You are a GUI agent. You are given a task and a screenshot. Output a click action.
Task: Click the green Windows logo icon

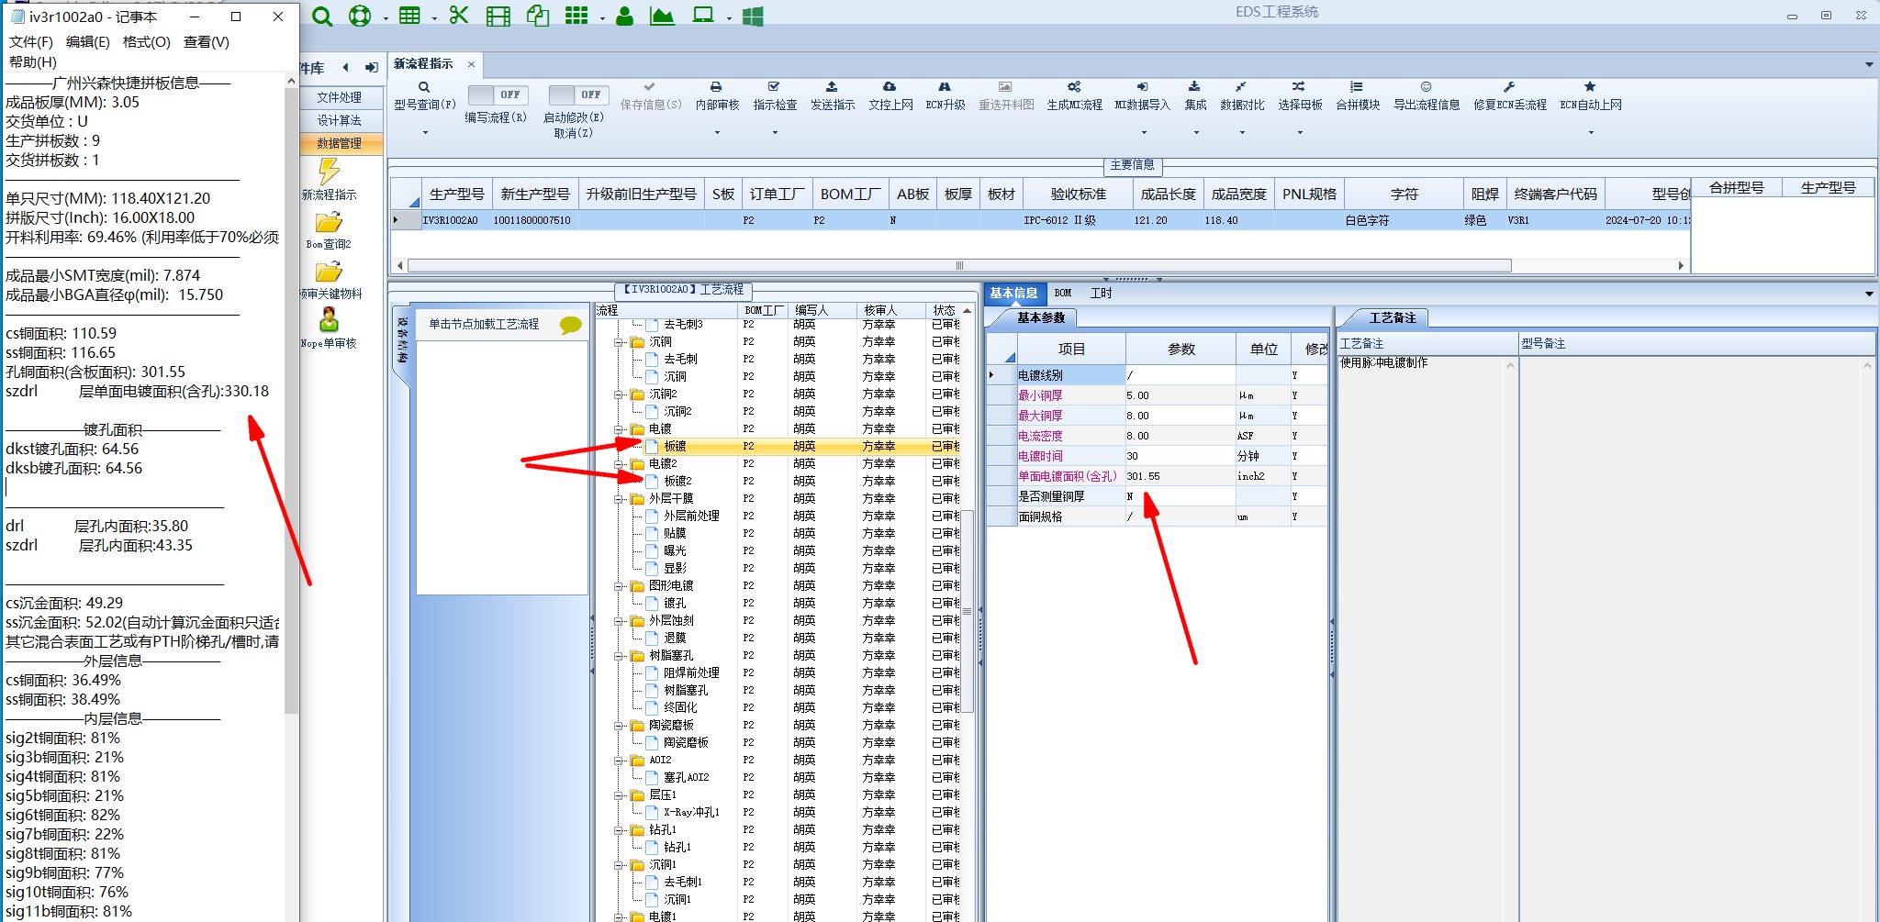753,16
